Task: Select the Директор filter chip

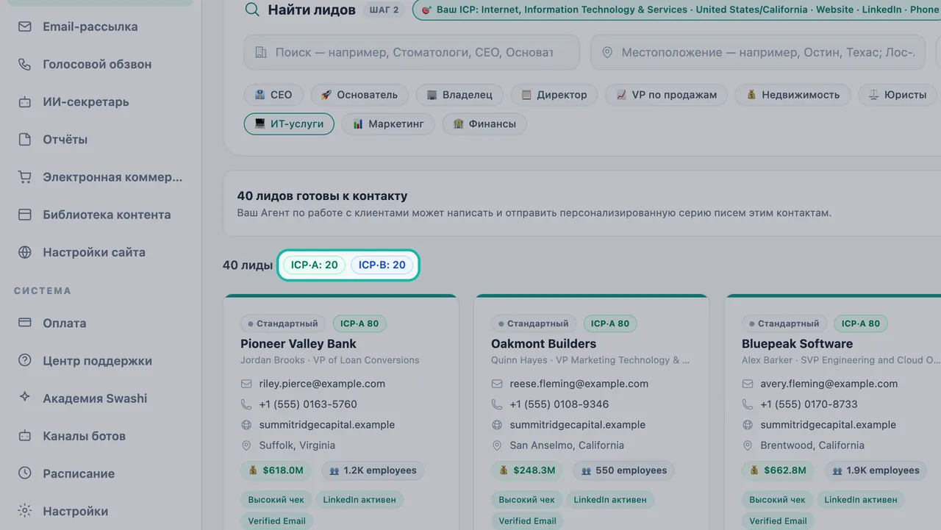Action: point(554,95)
